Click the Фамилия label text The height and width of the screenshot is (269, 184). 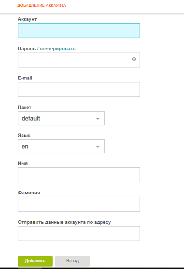pos(29,193)
